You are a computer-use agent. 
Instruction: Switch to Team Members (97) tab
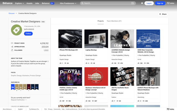point(114,21)
